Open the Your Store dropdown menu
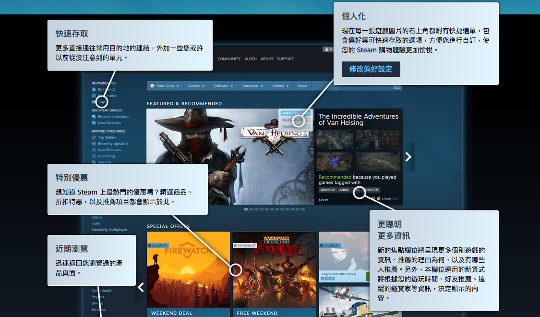Screen dimensions: 540x317 [x=165, y=86]
